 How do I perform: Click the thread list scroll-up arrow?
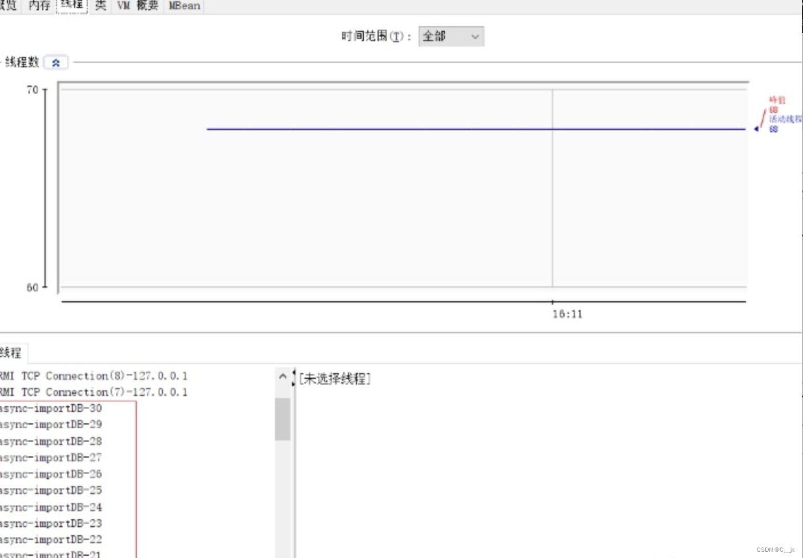tap(282, 377)
